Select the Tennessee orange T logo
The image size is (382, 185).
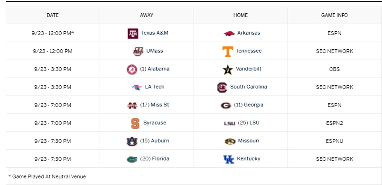228,52
